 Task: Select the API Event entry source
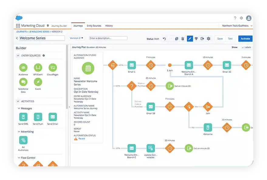pos(38,67)
